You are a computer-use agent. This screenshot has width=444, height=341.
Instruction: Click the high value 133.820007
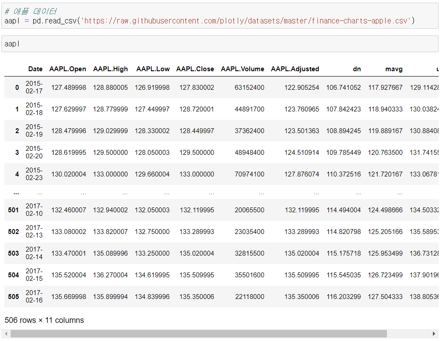pyautogui.click(x=110, y=232)
